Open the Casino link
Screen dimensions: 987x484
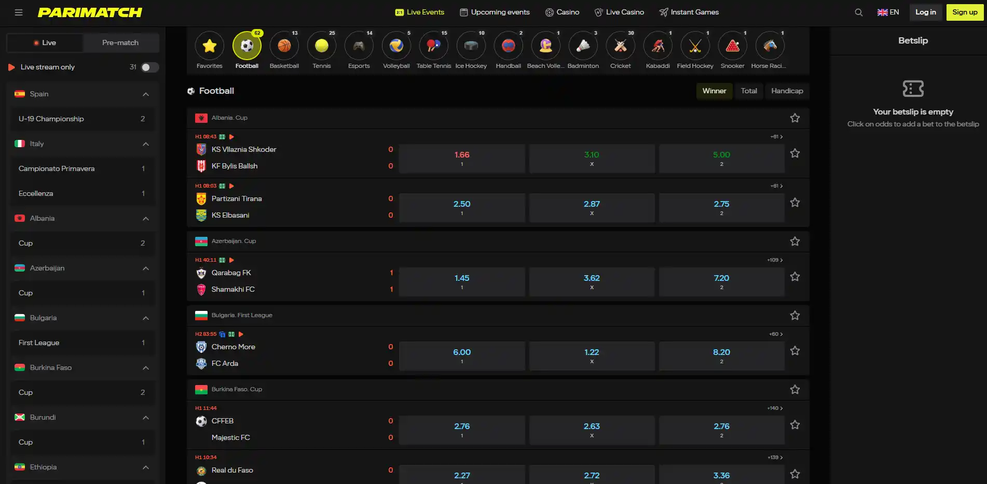(562, 12)
